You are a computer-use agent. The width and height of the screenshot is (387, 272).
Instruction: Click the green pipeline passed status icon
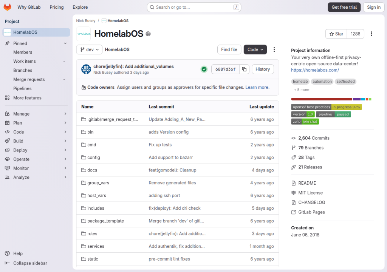[x=204, y=70]
